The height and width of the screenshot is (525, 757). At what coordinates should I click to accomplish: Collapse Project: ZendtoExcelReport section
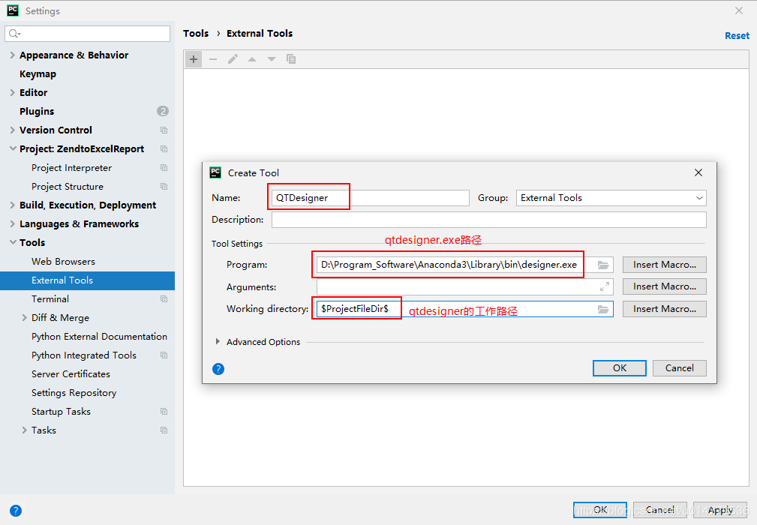13,149
